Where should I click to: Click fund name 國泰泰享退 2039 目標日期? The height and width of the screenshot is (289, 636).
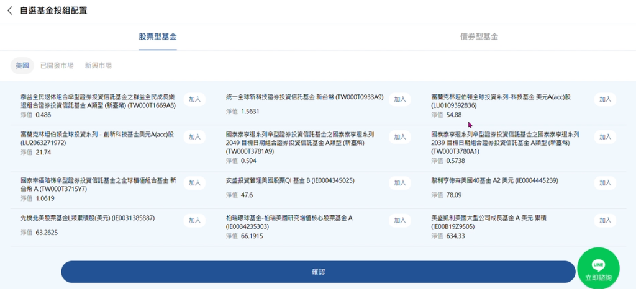(x=506, y=143)
